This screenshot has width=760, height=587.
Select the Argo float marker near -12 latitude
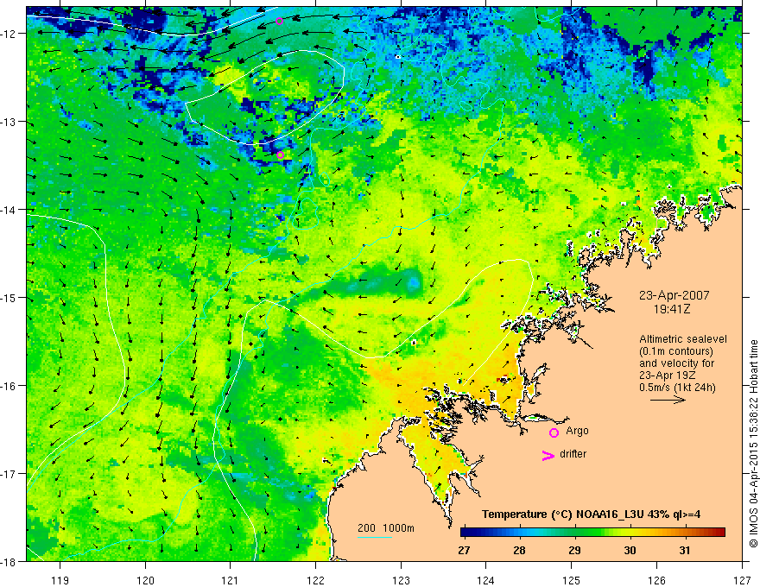279,21
